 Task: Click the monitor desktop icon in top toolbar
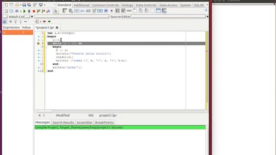point(41,5)
